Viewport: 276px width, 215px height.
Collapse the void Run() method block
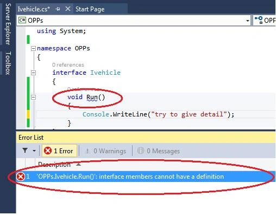(x=33, y=97)
